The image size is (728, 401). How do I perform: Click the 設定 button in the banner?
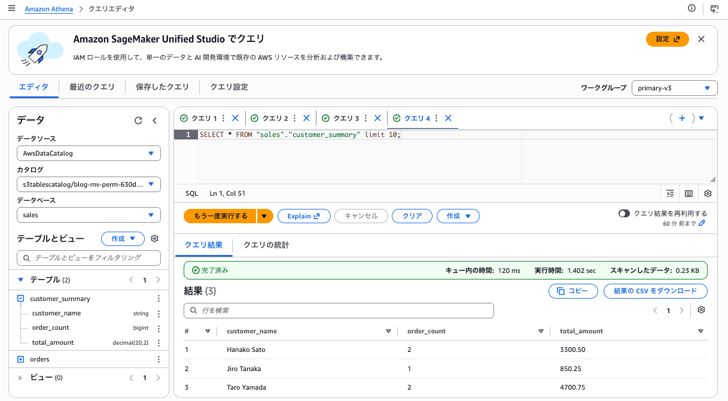tap(668, 39)
